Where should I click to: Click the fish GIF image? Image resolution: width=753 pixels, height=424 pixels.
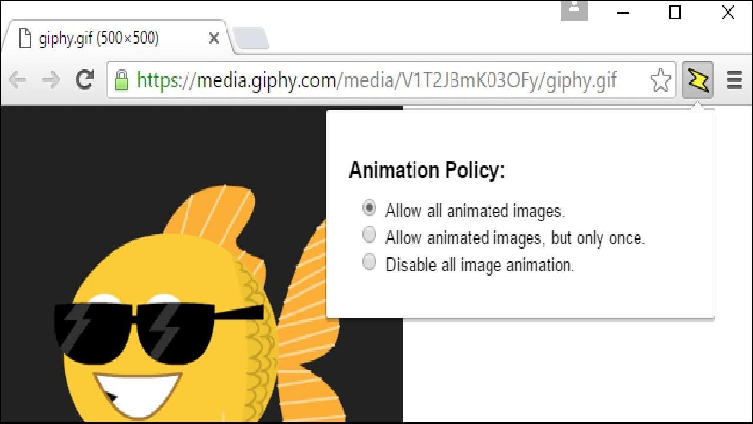(201, 264)
